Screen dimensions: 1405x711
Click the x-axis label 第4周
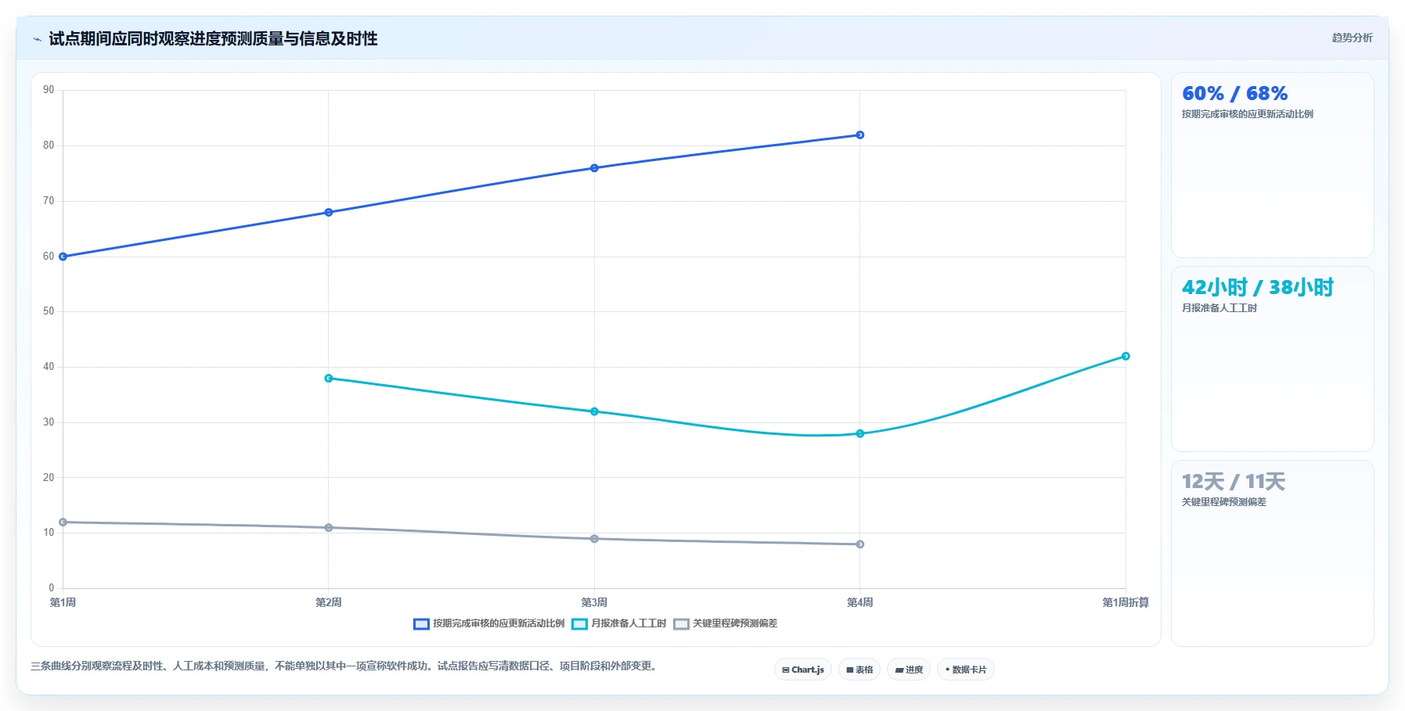tap(859, 602)
